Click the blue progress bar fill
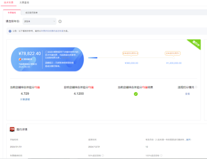 [93, 58]
